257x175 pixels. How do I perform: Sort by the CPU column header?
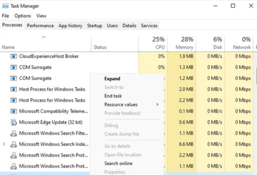click(153, 43)
